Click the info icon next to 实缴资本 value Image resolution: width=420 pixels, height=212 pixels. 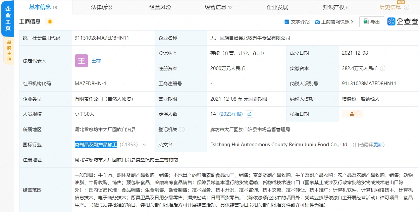click(383, 68)
